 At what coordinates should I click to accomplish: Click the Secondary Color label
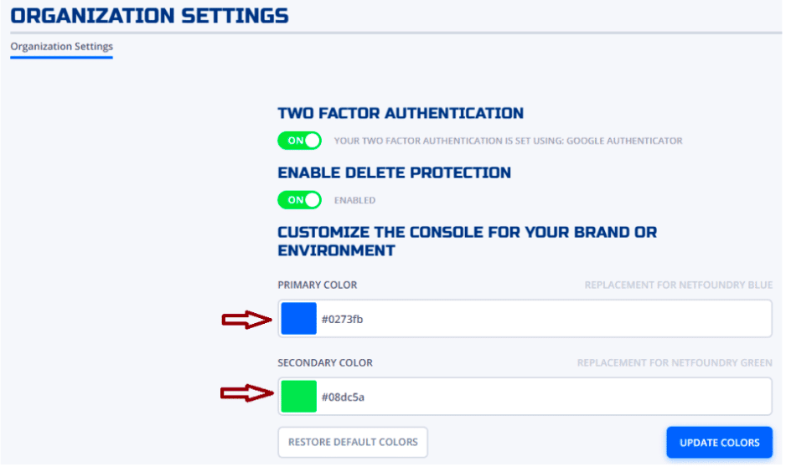pos(325,363)
